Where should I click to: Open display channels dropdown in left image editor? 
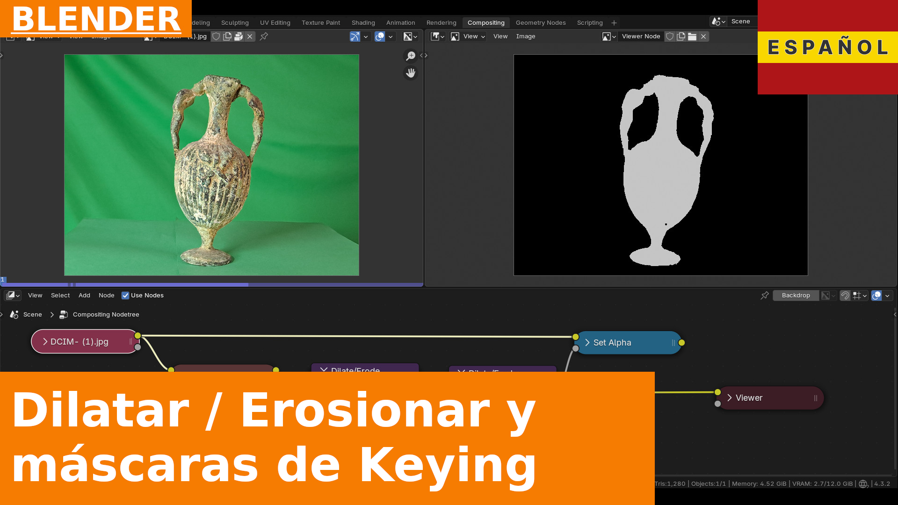click(411, 36)
